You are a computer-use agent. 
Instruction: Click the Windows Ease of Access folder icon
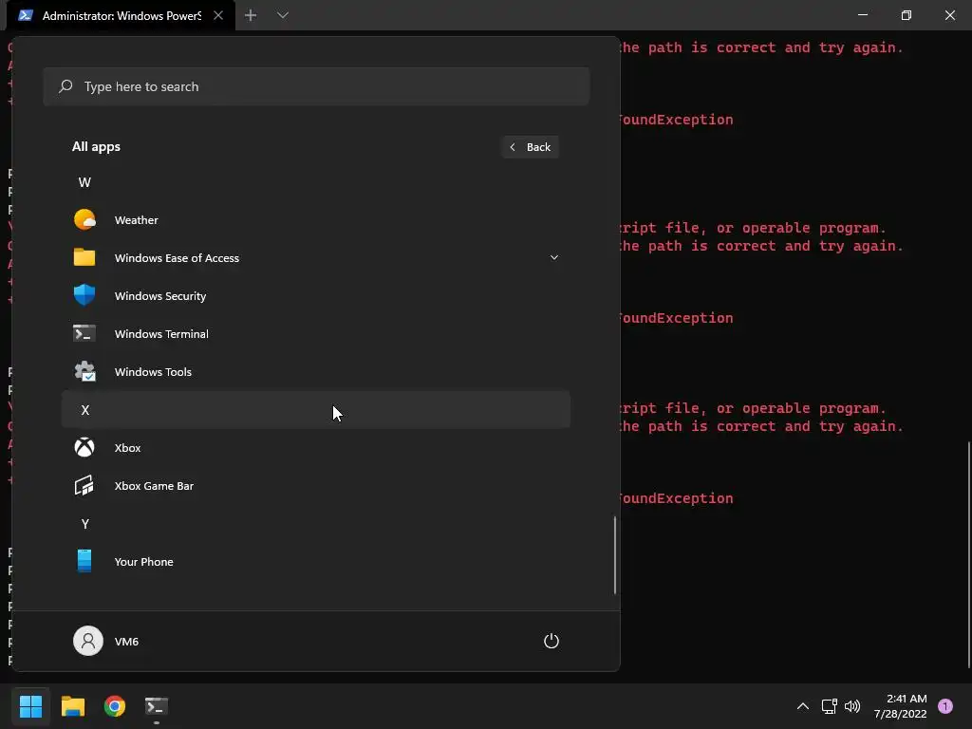pyautogui.click(x=84, y=257)
